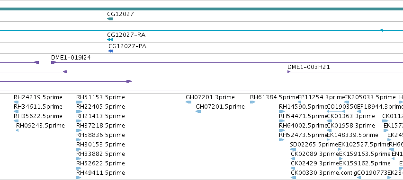Screen dimensions: 403x180
Task: Select the RH14590.5prime EST arrow glyph
Action: pos(282,111)
